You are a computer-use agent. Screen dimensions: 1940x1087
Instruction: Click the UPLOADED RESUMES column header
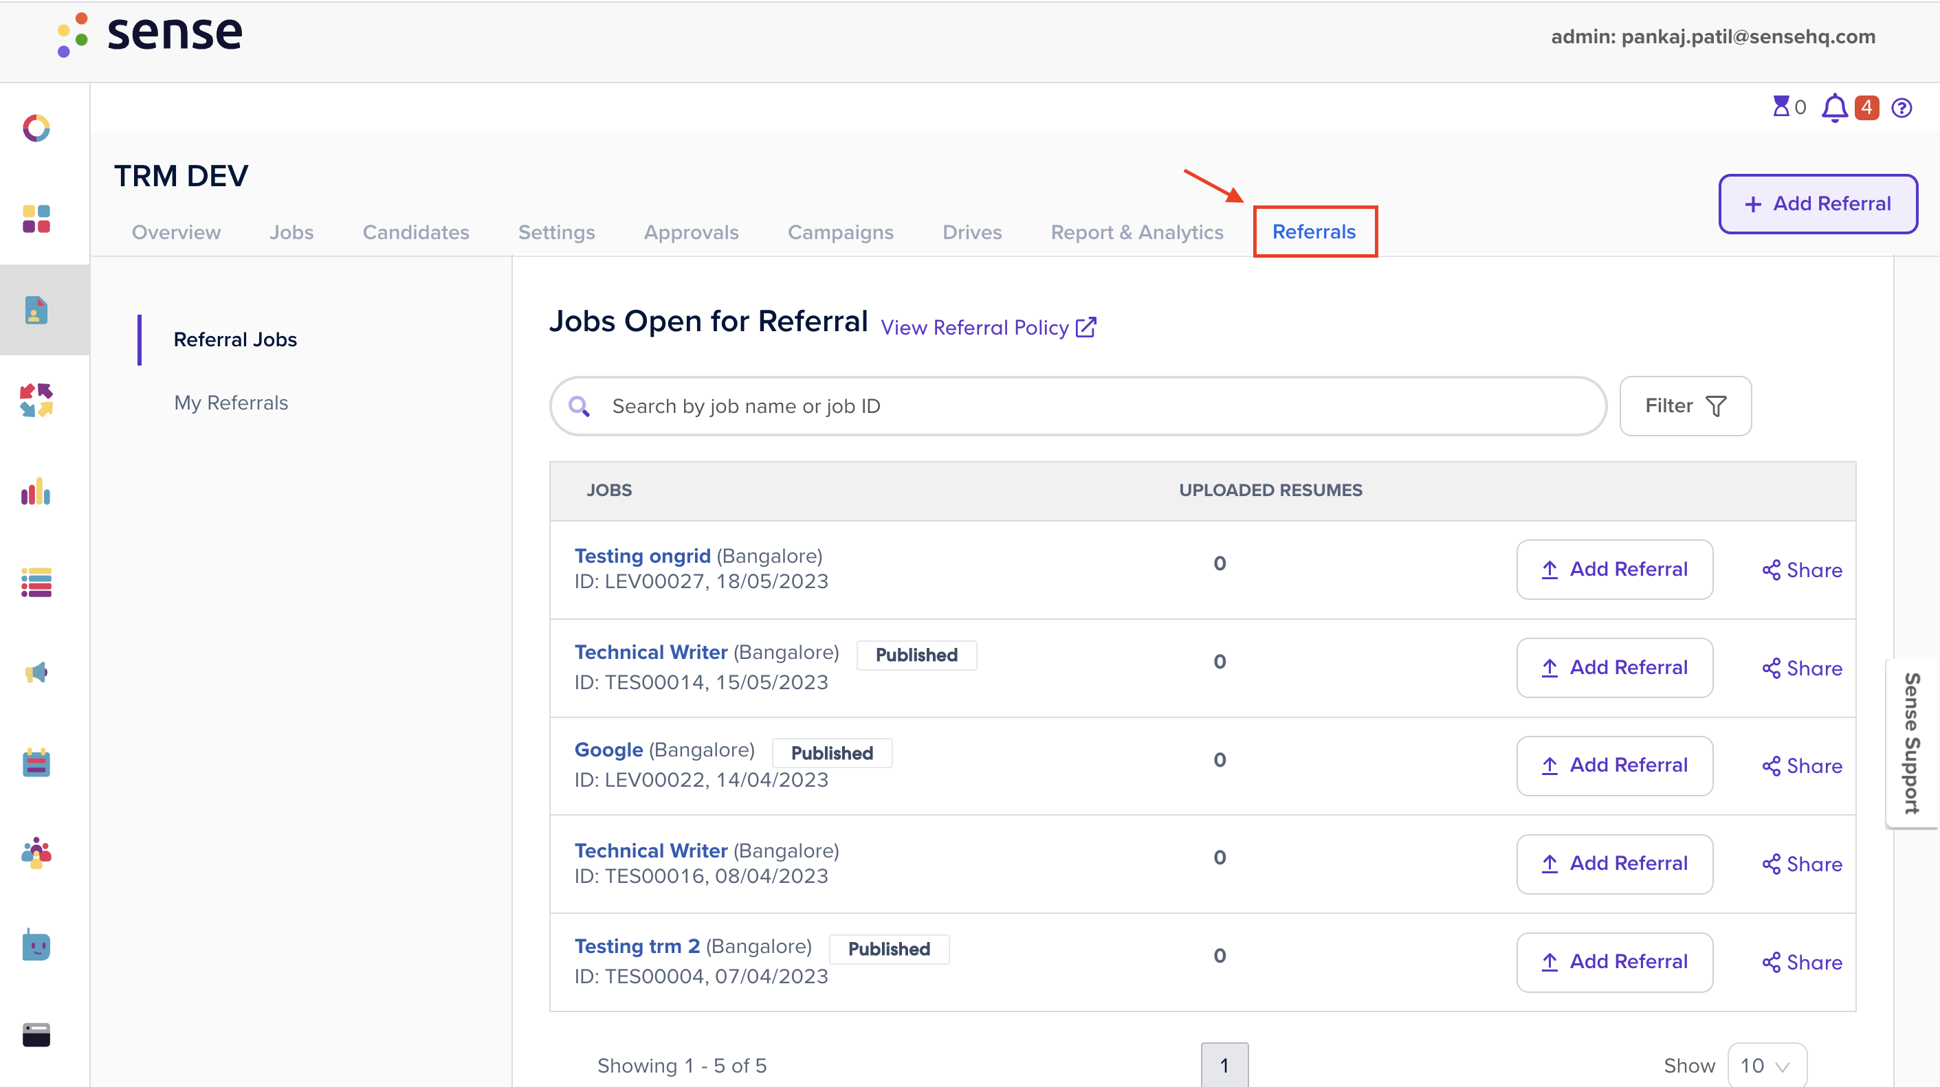[1270, 491]
